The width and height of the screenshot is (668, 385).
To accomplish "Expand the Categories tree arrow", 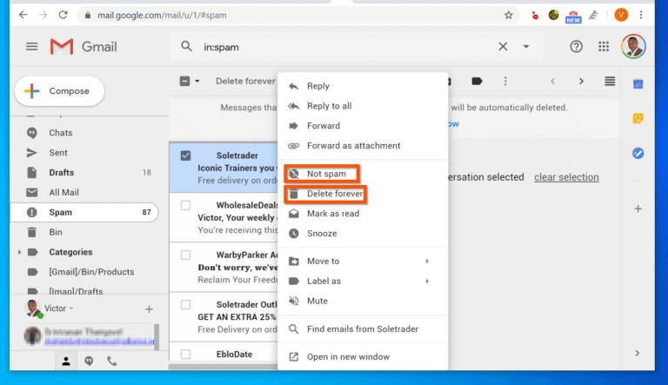I will (19, 252).
